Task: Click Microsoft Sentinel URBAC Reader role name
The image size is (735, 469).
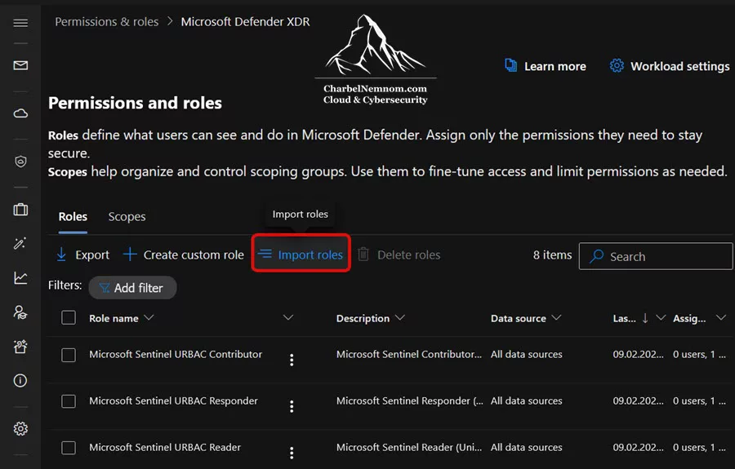Action: pos(165,447)
